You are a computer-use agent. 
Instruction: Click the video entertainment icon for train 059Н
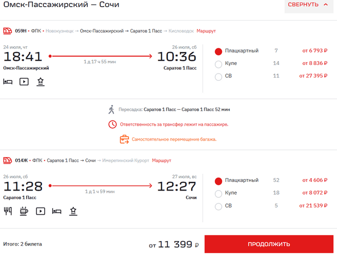point(24,81)
